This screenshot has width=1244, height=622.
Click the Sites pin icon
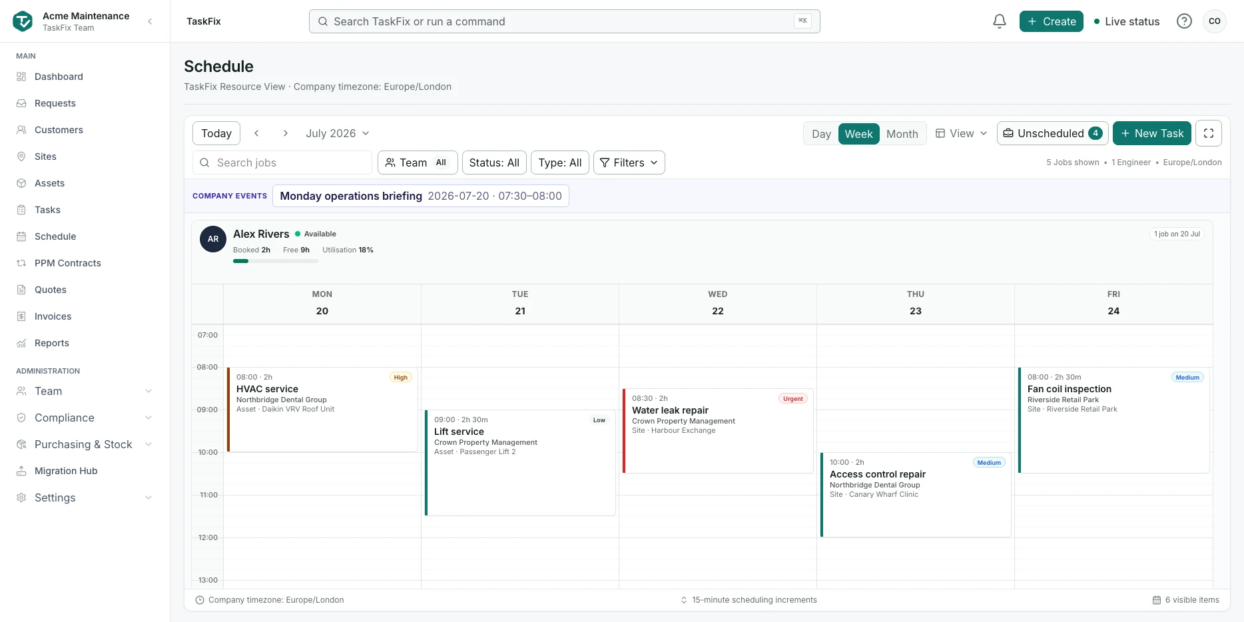21,156
